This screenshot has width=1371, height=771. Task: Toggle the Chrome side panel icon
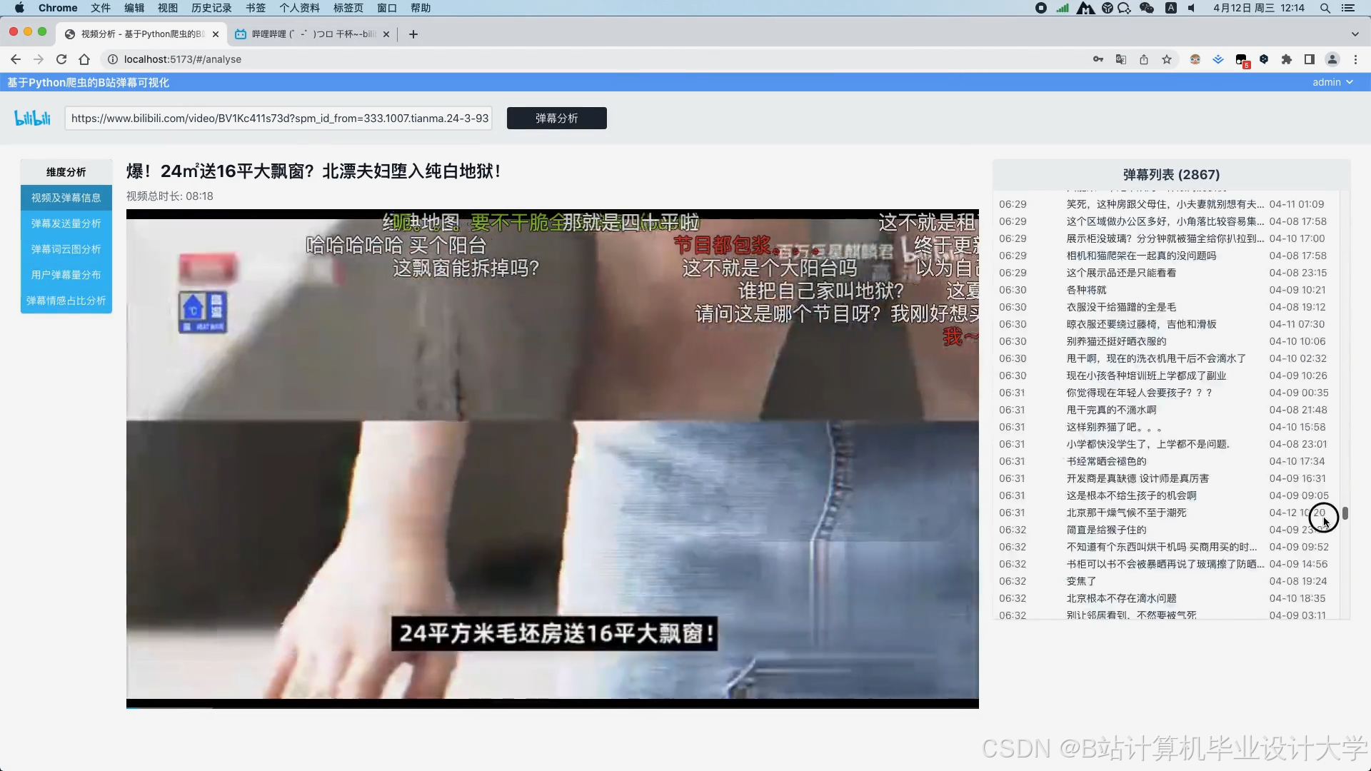point(1310,59)
